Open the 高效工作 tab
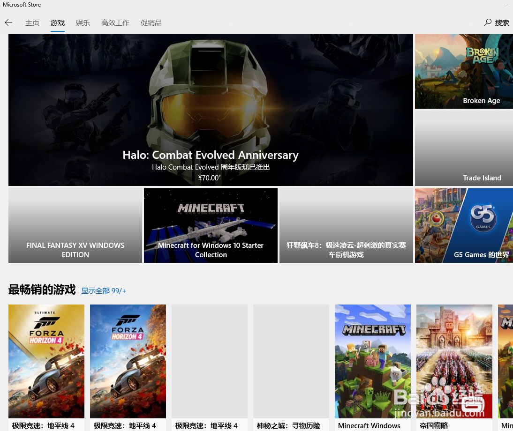 pos(115,23)
